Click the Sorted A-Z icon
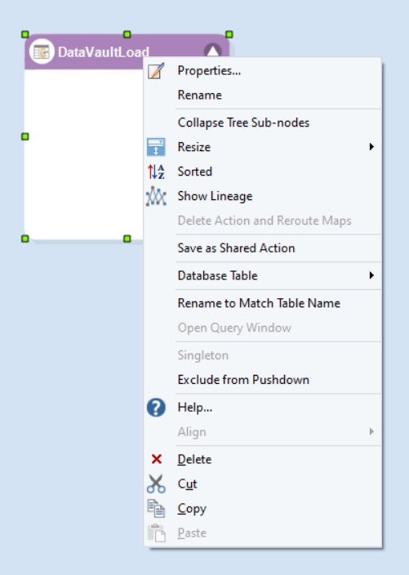Viewport: 409px width, 575px height. coord(156,172)
